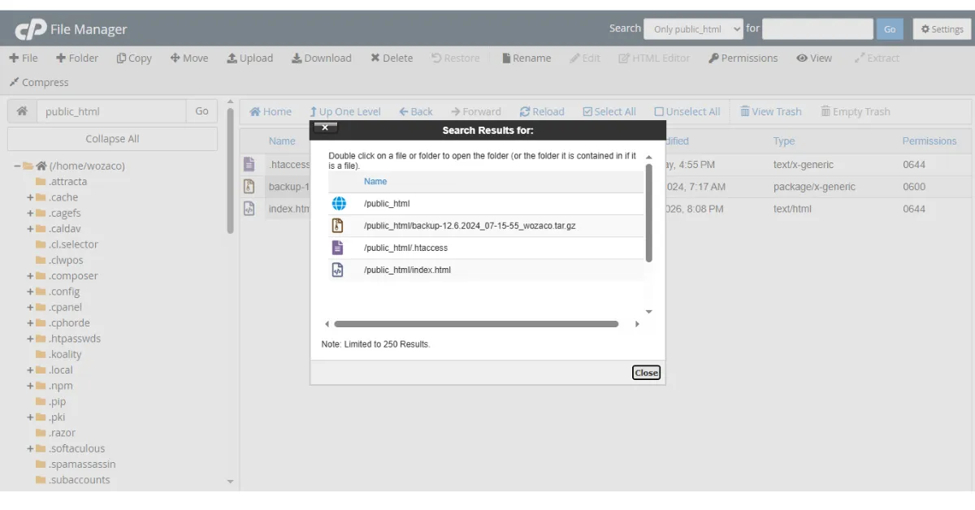Expand the .htpasswds folder
This screenshot has height=510, width=975.
pos(30,339)
